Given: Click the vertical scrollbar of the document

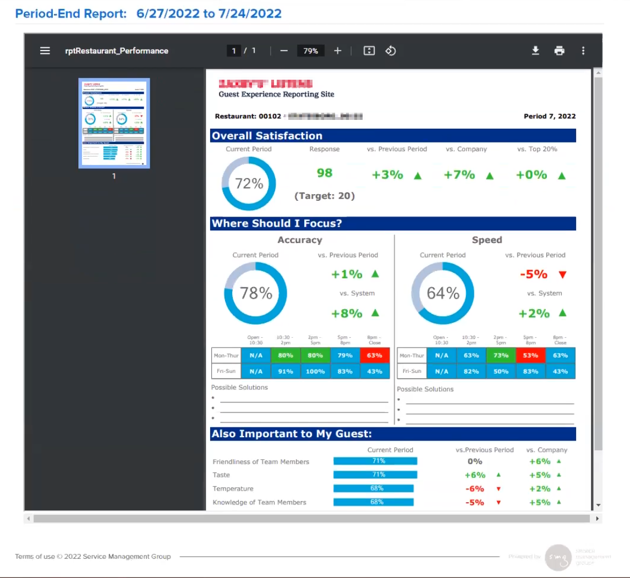Looking at the screenshot, I should (598, 275).
